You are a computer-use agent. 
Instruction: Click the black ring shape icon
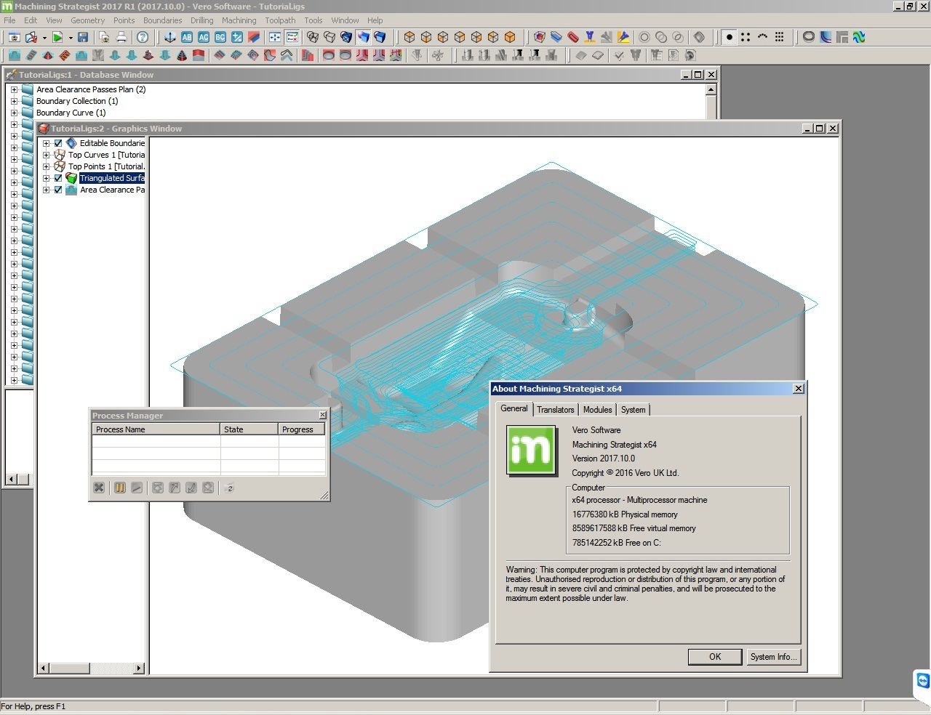pos(809,37)
